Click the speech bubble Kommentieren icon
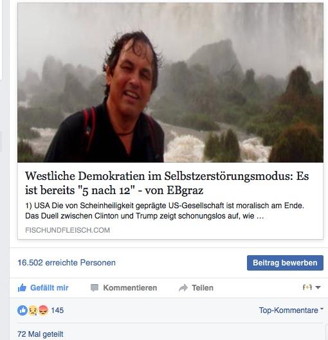This screenshot has width=328, height=340. 95,288
